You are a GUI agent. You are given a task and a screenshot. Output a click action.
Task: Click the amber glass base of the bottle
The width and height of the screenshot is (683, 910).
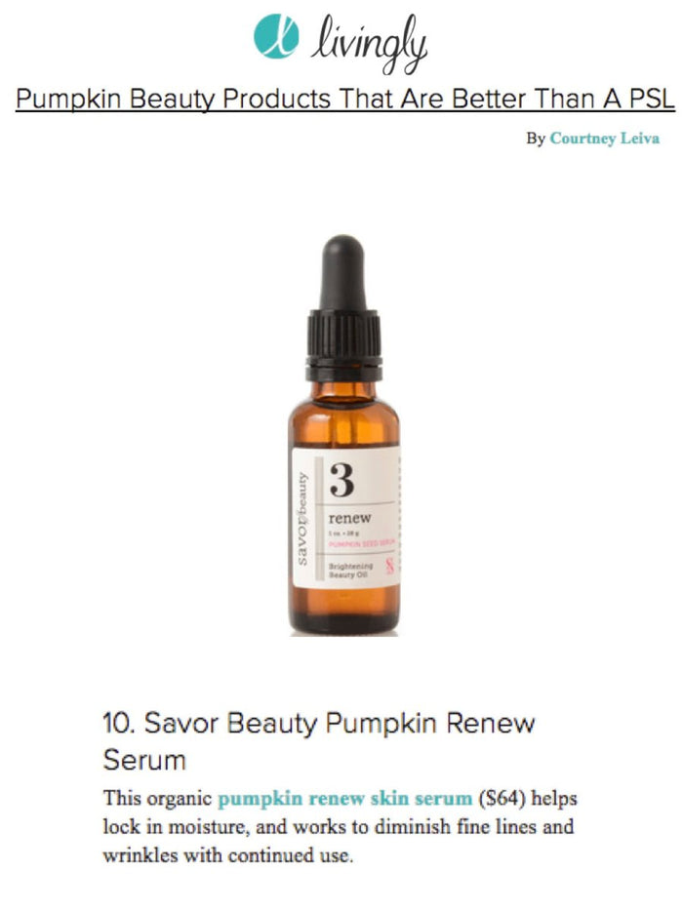click(344, 611)
